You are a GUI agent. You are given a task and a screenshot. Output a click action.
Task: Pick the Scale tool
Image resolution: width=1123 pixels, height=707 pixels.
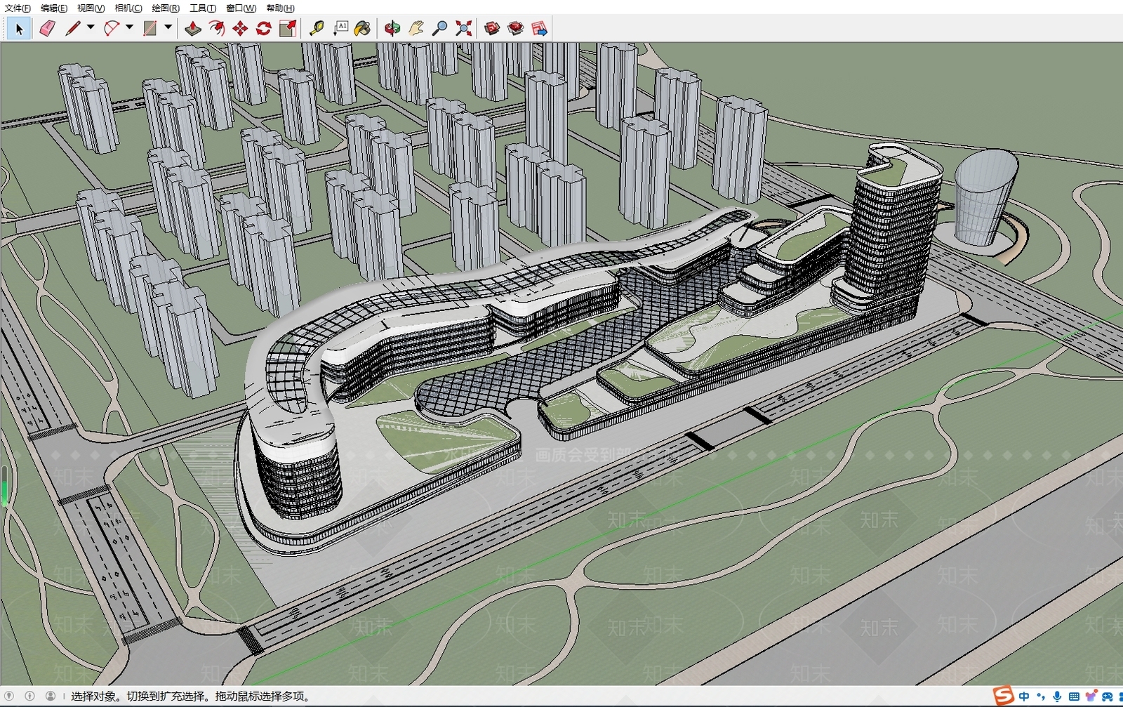(x=288, y=29)
